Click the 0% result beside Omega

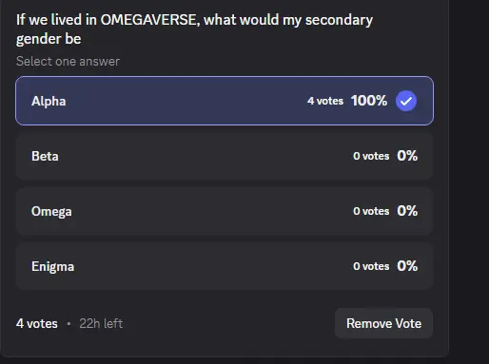tap(407, 211)
